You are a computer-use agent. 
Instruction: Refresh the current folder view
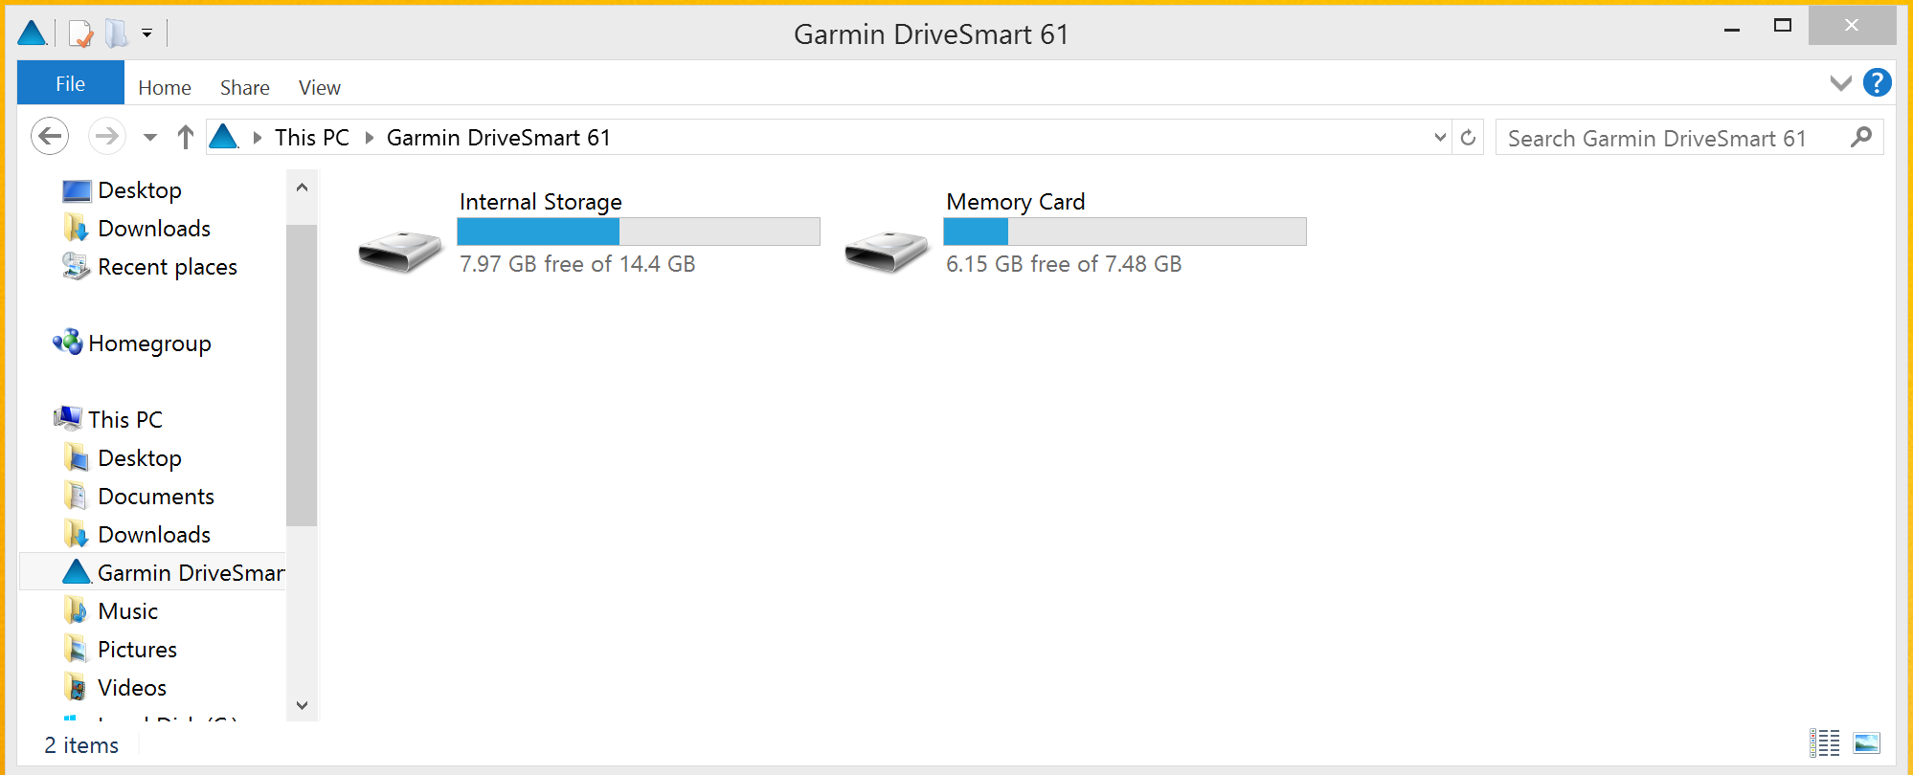[x=1468, y=138]
